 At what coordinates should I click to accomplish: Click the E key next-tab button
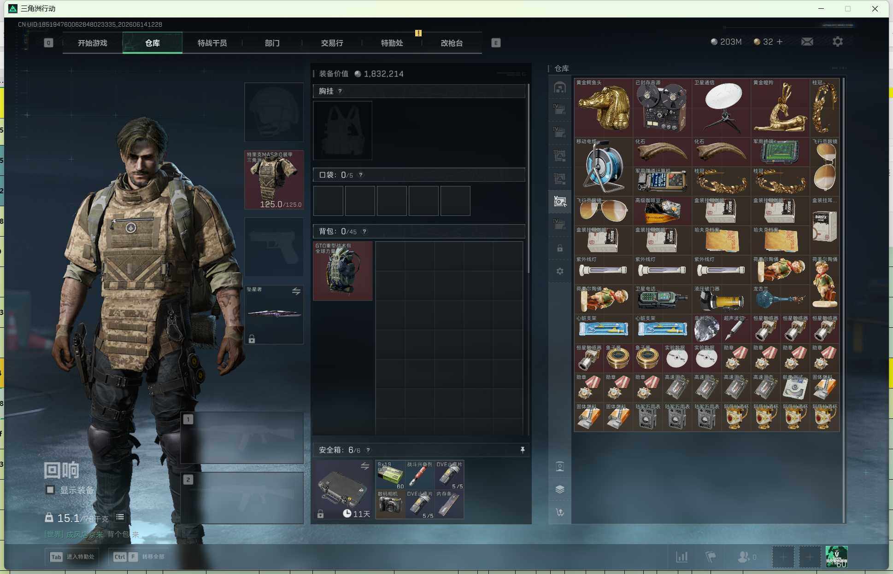pos(496,43)
